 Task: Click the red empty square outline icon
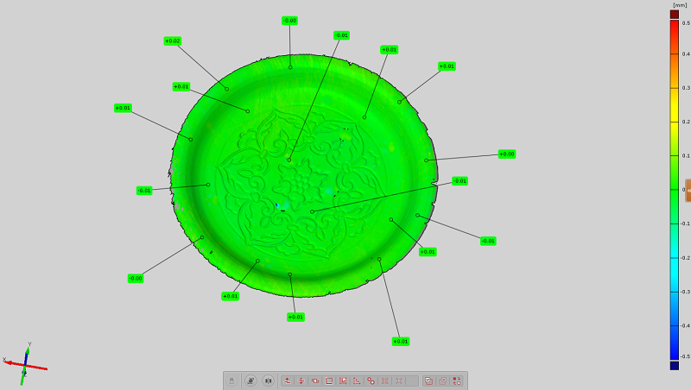point(329,381)
